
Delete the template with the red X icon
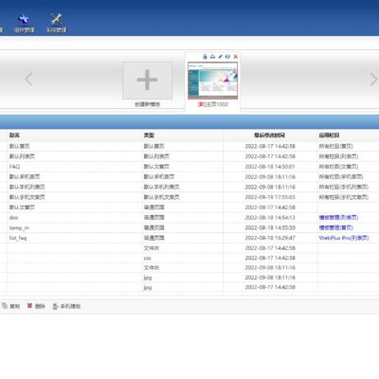pos(235,57)
